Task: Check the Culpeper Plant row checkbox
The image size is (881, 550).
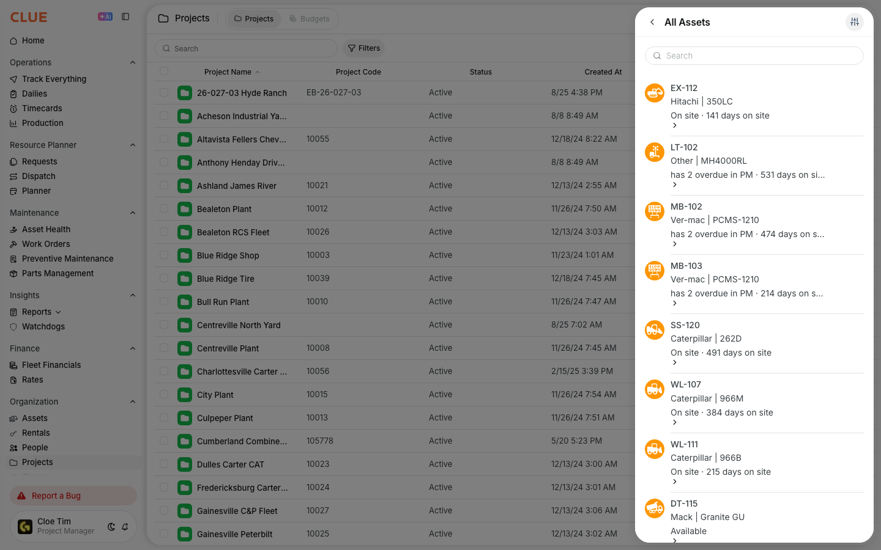Action: tap(164, 417)
